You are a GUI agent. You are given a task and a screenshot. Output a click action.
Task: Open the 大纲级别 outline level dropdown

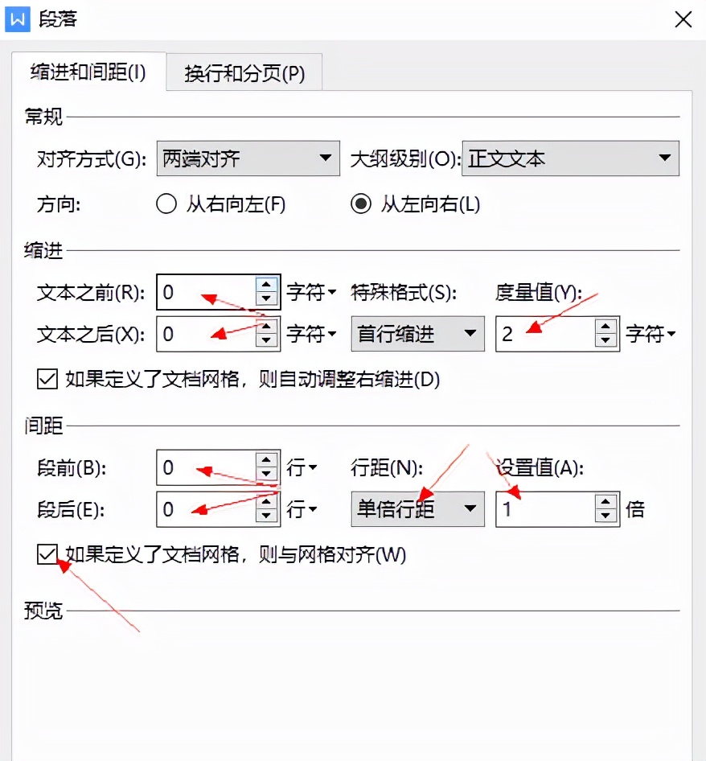click(x=666, y=158)
